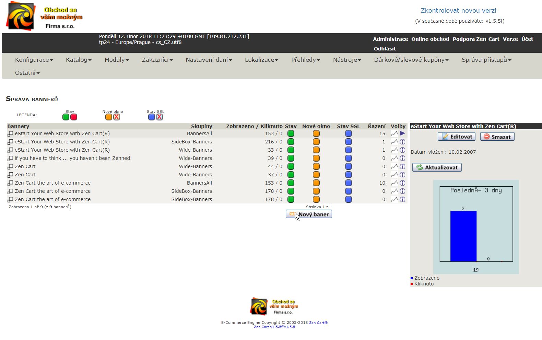This screenshot has width=542, height=340.
Task: Click the Editovat button in side panel
Action: click(456, 137)
